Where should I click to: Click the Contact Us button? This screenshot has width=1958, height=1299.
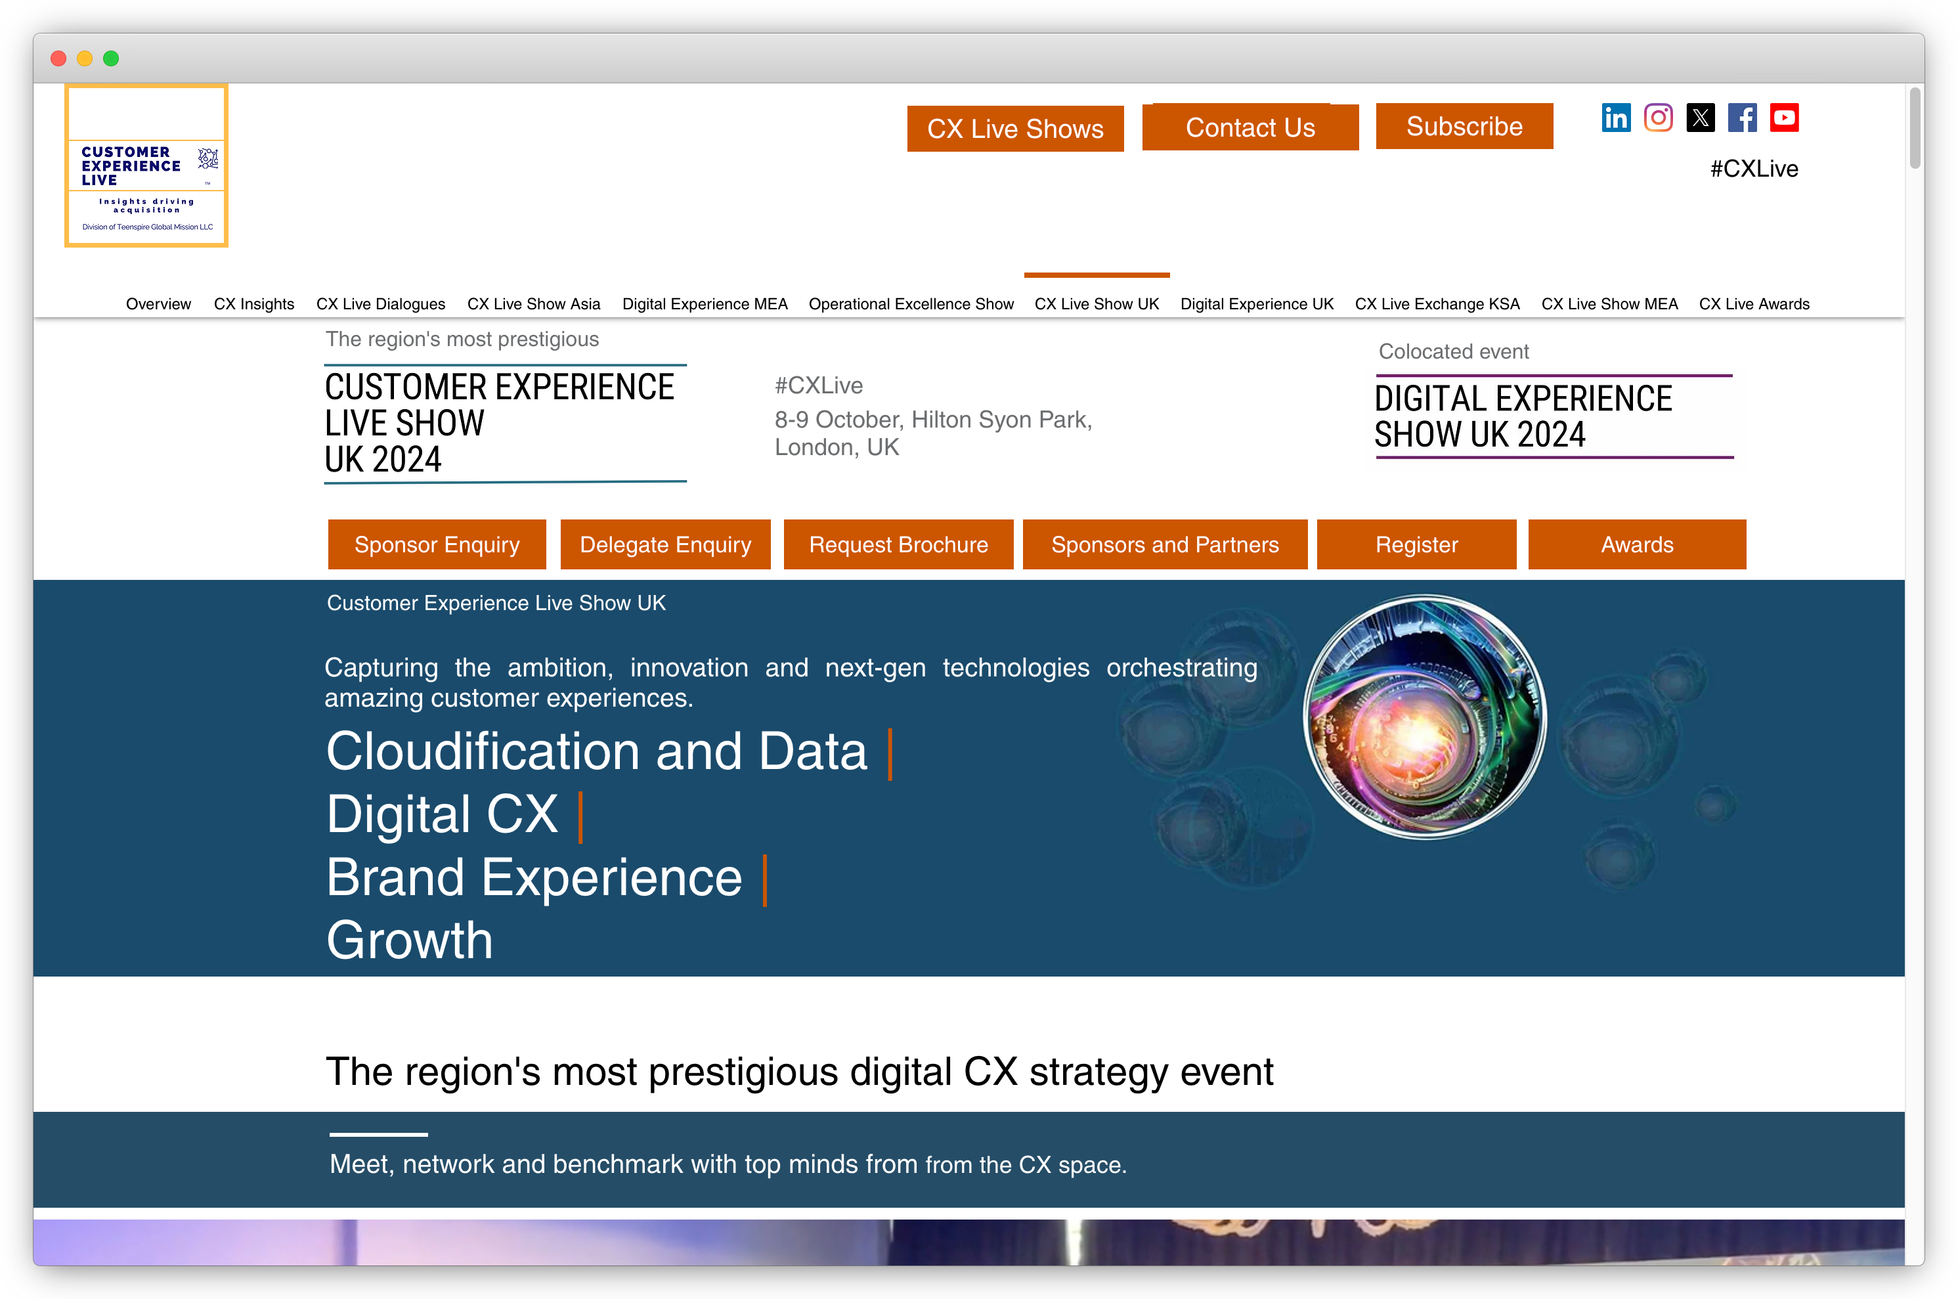[x=1250, y=127]
